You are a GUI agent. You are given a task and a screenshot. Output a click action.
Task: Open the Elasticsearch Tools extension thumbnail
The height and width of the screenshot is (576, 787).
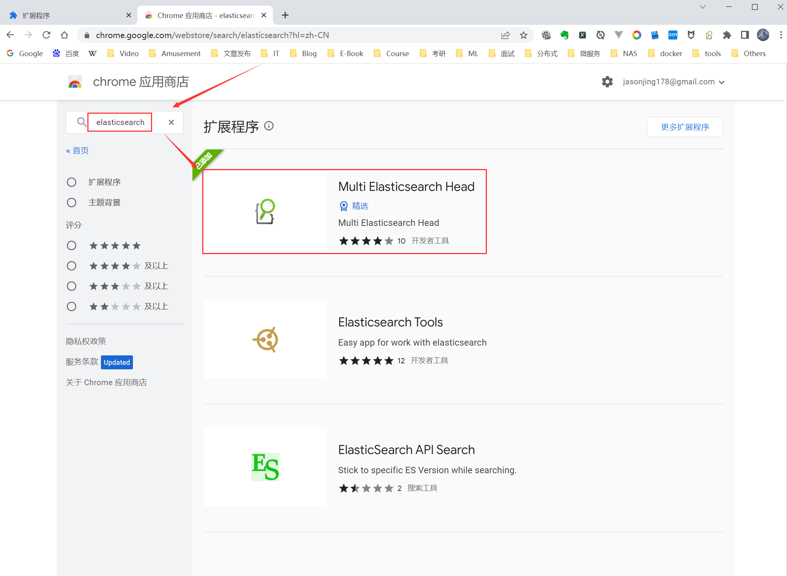(x=265, y=339)
